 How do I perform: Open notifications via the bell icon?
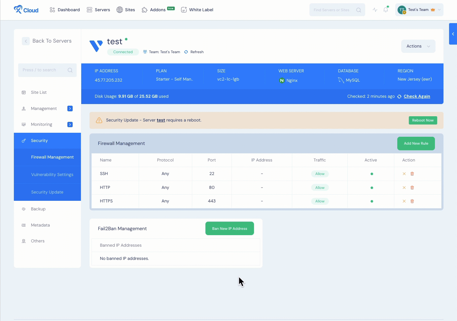tap(385, 10)
